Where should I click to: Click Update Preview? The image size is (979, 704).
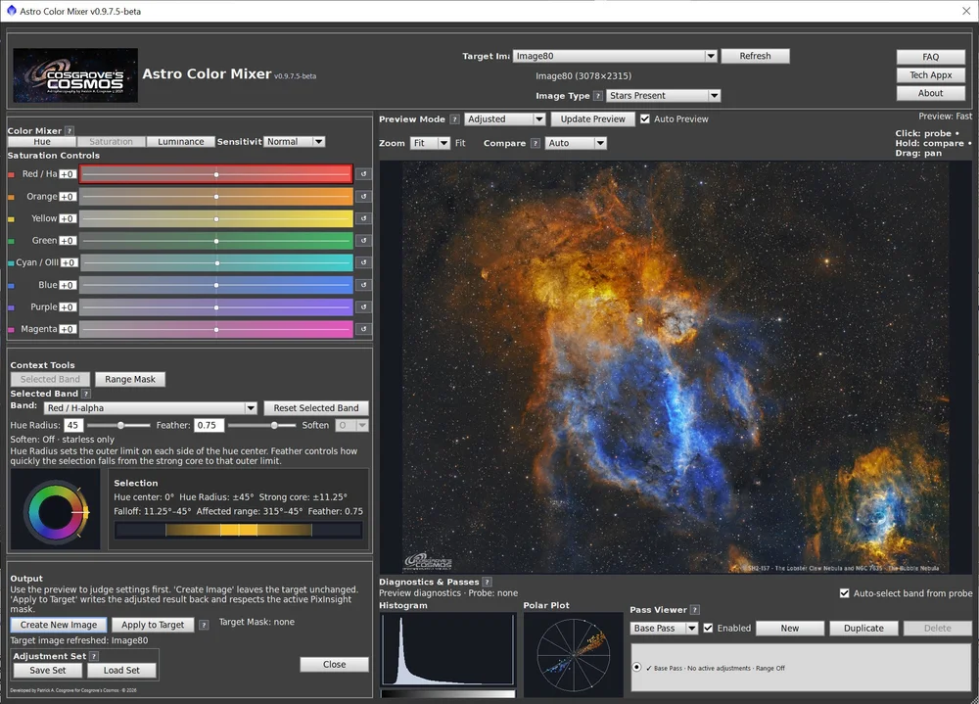pos(592,118)
